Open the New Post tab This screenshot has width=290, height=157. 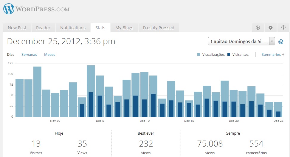pos(17,28)
